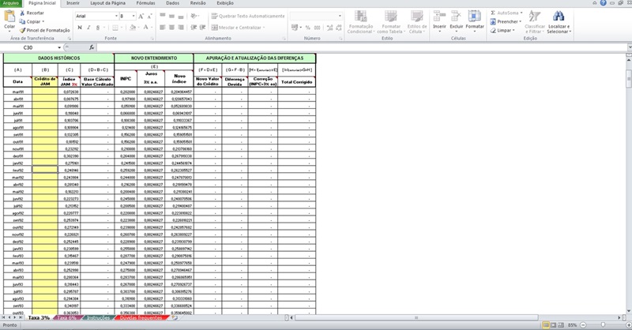Click the insert function fx button

tap(92, 47)
